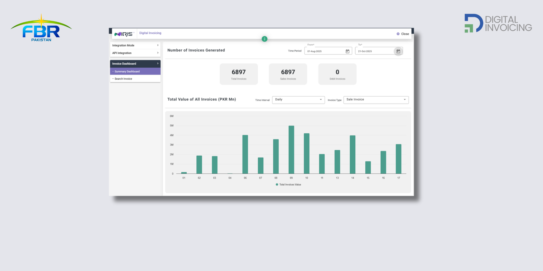
Task: Collapse the Invoice Dashboard section
Action: pyautogui.click(x=135, y=64)
